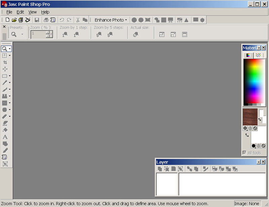Toggle texture for the background material
The image size is (269, 207).
(x=259, y=146)
